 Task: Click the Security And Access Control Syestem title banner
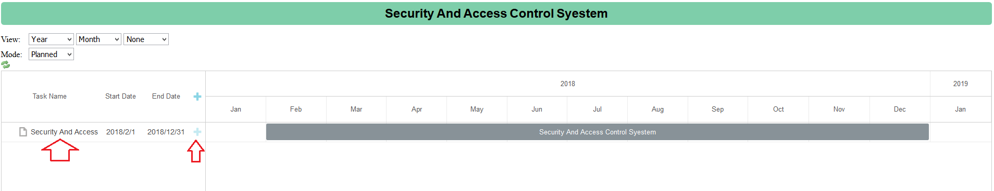point(496,13)
